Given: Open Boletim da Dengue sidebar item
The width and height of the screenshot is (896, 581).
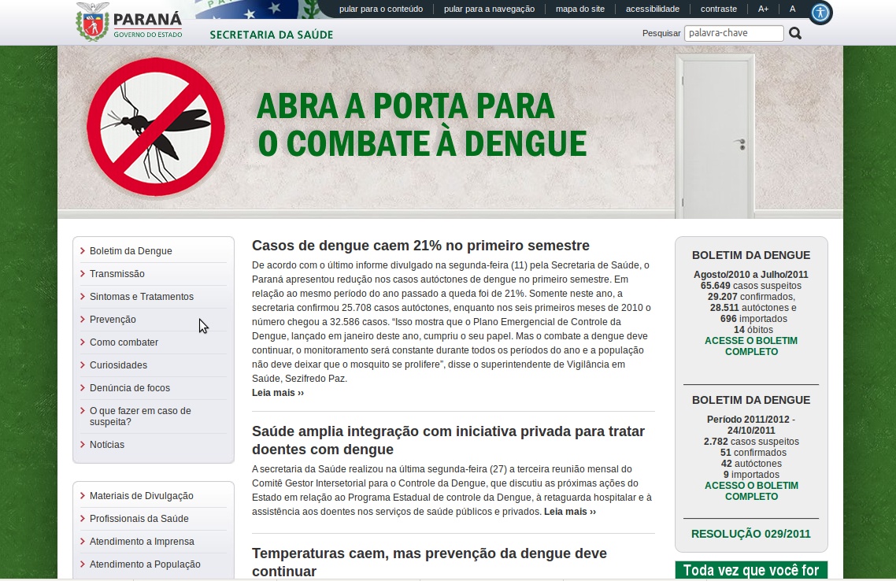Looking at the screenshot, I should 131,251.
